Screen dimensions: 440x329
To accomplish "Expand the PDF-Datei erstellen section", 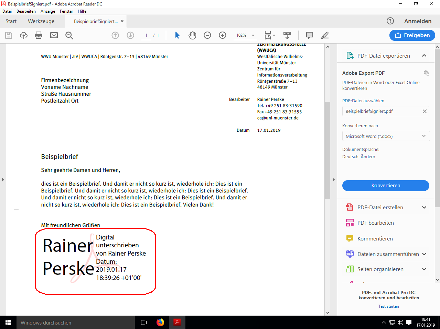I will click(x=424, y=207).
